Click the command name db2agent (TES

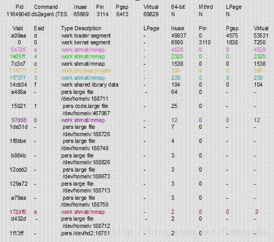pos(49,14)
